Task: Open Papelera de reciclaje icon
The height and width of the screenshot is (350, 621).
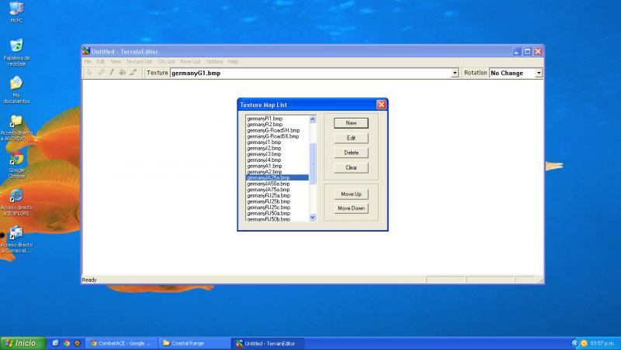Action: click(x=16, y=52)
